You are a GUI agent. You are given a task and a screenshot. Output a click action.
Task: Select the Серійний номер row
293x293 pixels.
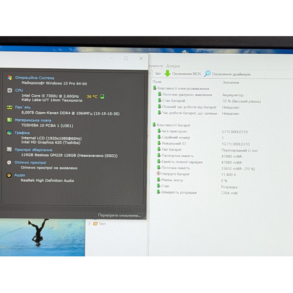pyautogui.click(x=190, y=138)
